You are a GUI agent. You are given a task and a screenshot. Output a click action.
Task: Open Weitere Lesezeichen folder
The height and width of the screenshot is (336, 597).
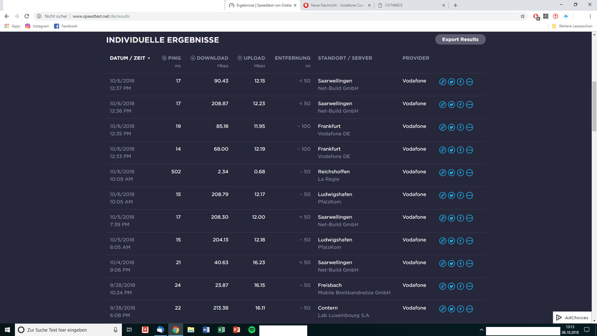tap(572, 26)
